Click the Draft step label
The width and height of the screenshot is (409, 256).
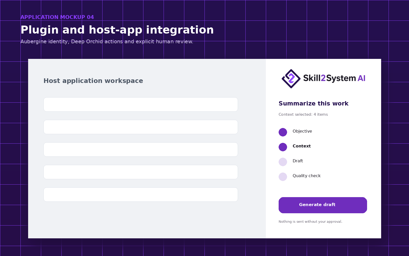click(x=298, y=161)
